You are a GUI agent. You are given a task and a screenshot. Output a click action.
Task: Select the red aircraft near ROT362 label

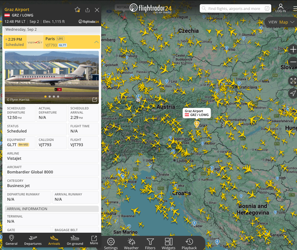pos(124,17)
